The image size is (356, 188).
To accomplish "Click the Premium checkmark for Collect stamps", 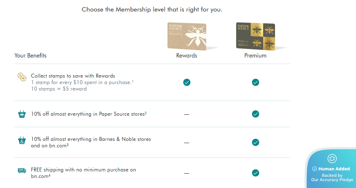I will pos(256,82).
